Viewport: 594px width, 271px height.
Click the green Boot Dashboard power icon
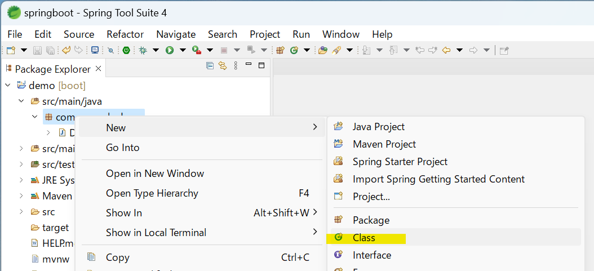[126, 50]
